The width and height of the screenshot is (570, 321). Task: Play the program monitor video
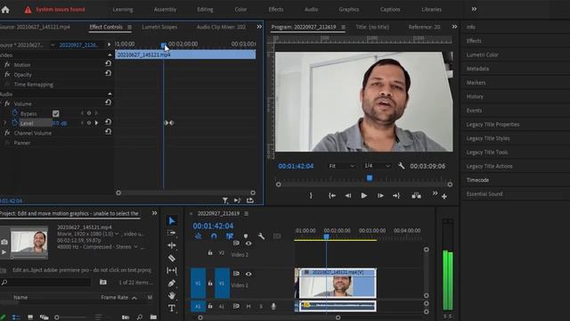[363, 196]
